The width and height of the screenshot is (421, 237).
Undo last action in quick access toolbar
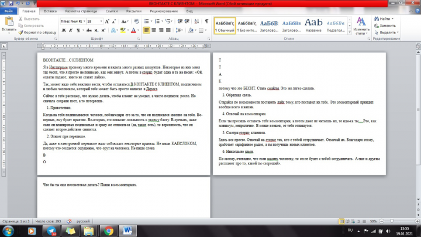pos(18,4)
